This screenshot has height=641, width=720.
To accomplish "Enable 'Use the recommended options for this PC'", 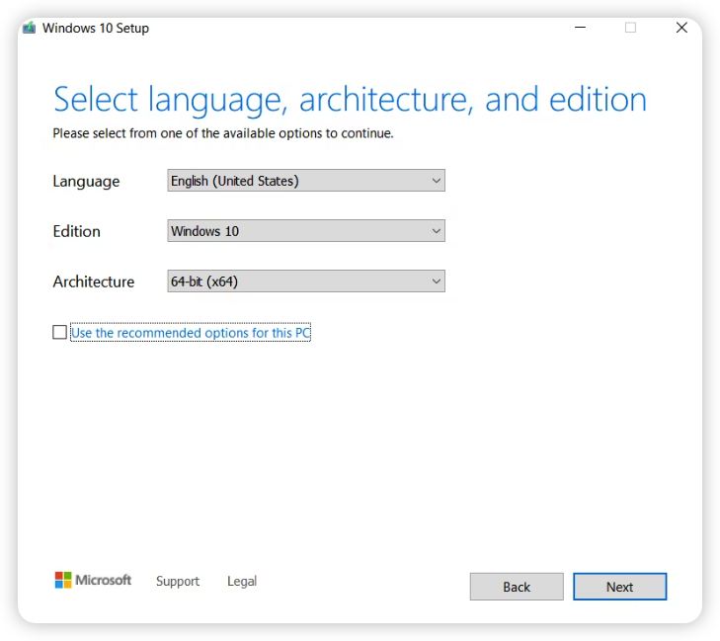I will [59, 332].
